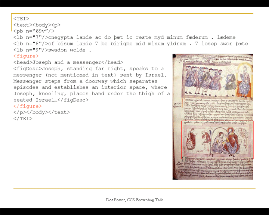
Task: Click the line 'messenger (not mentioned in text)'
Action: (90, 75)
